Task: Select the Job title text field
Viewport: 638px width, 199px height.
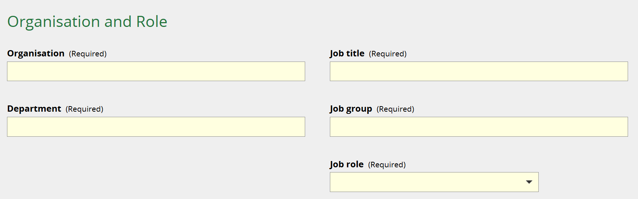Action: click(479, 71)
